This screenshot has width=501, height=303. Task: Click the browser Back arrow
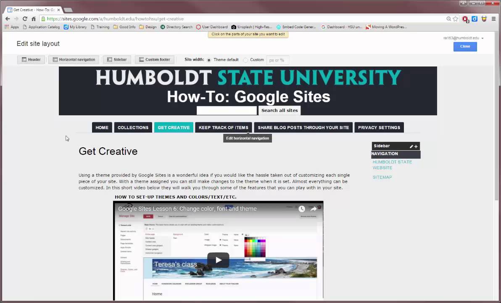(x=8, y=19)
